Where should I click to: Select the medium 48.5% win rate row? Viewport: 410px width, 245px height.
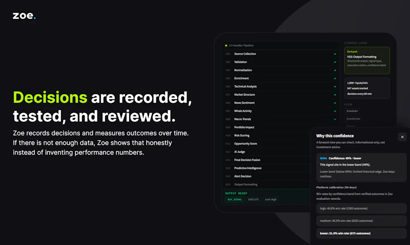pos(361,221)
